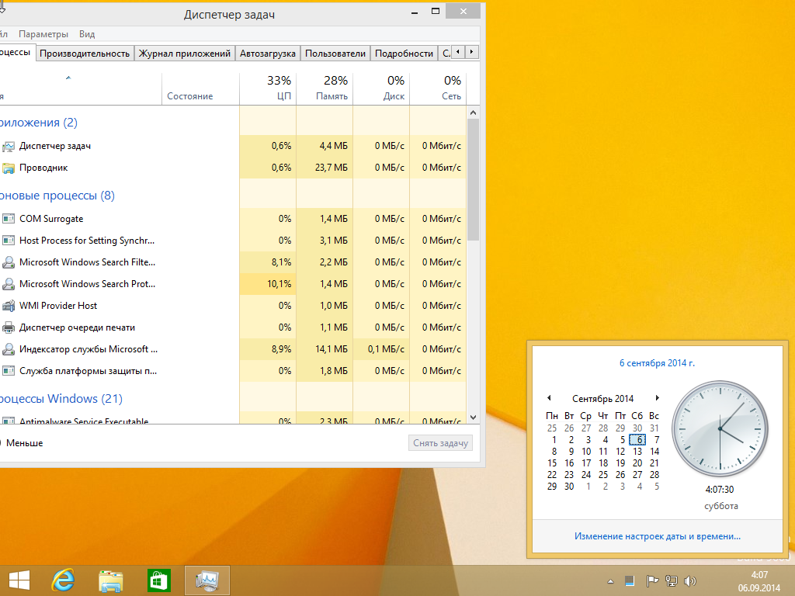Select 15 September in the calendar

click(x=552, y=463)
